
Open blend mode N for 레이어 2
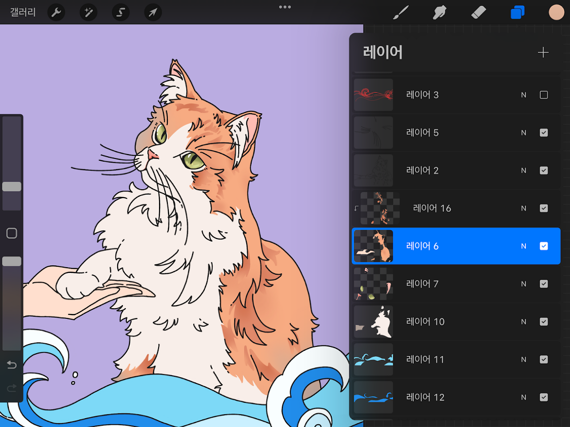(x=524, y=171)
